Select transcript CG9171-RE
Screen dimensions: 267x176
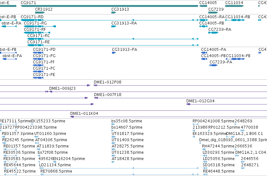(39, 42)
